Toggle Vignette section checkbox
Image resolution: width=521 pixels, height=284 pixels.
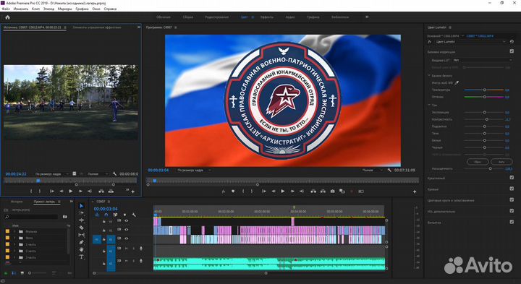click(x=512, y=222)
